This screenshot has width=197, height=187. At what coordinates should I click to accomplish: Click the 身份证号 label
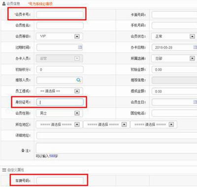click(23, 102)
